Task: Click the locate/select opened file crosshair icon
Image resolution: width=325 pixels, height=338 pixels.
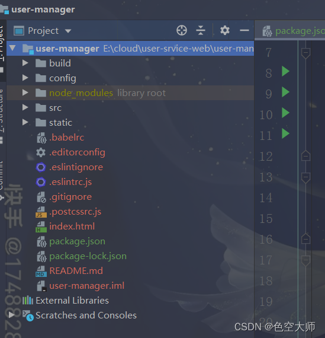Action: (x=182, y=30)
